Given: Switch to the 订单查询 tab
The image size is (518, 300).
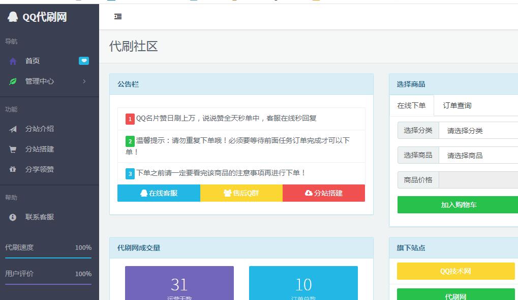Looking at the screenshot, I should point(457,105).
